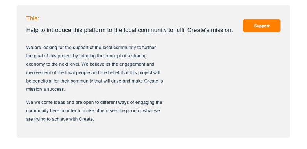Click the text "mission a success."
Viewport: 307px width, 149px height.
coord(46,89)
